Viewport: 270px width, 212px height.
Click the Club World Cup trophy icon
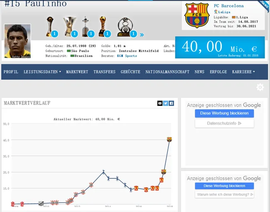pyautogui.click(x=50, y=27)
